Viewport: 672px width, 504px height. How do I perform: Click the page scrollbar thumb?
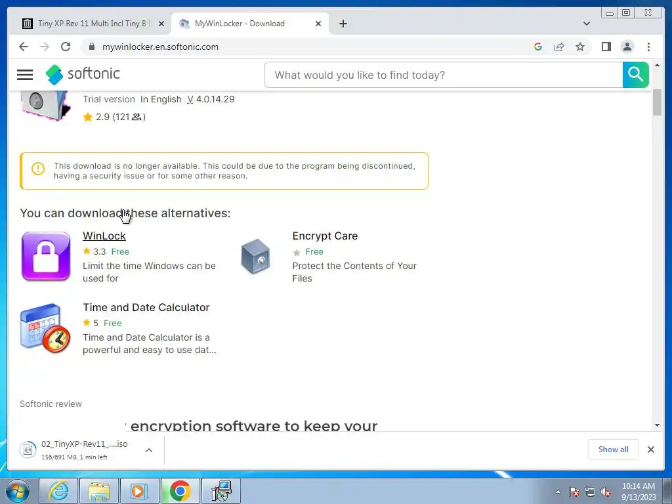(657, 102)
